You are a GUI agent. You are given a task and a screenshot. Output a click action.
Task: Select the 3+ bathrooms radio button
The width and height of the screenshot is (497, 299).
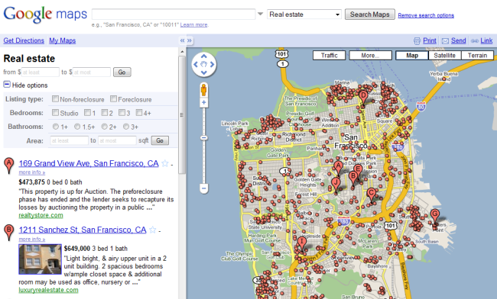click(x=126, y=127)
